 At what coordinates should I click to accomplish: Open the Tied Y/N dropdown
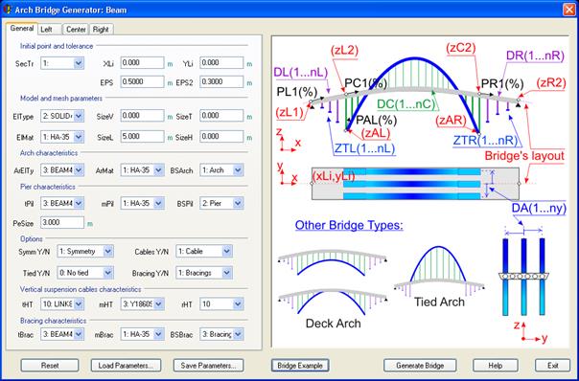tap(85, 273)
